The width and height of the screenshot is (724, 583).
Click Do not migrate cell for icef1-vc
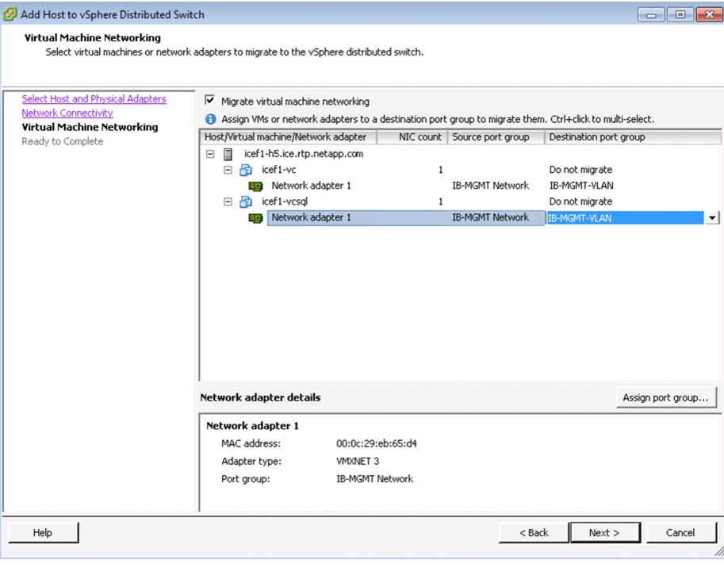(x=580, y=170)
